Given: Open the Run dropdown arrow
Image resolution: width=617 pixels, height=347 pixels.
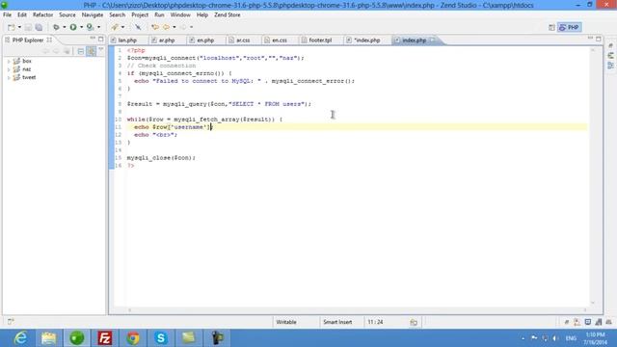Looking at the screenshot, I should point(81,27).
